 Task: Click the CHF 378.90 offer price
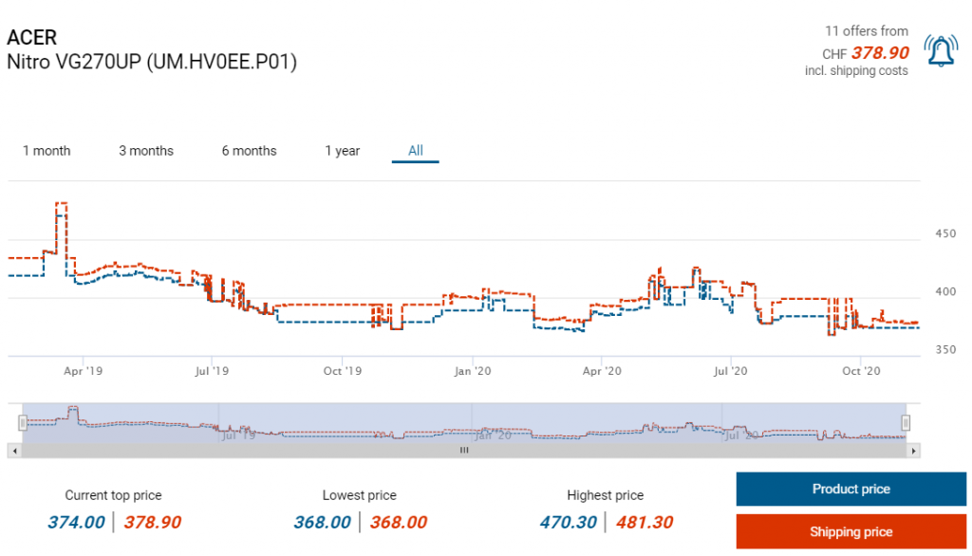point(879,52)
